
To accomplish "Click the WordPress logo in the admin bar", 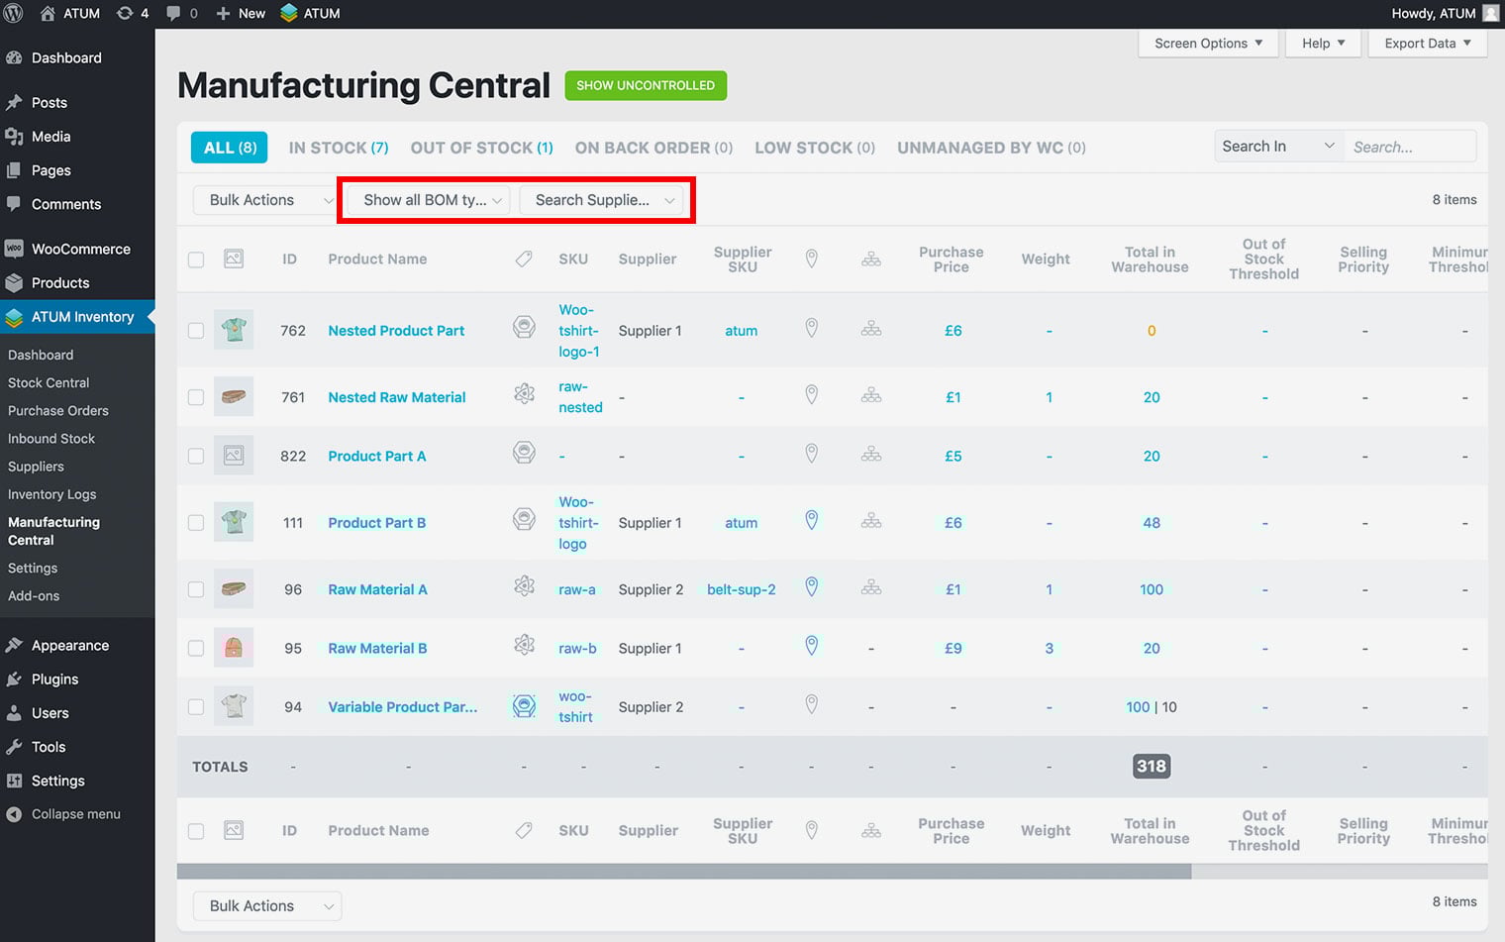I will tap(14, 13).
